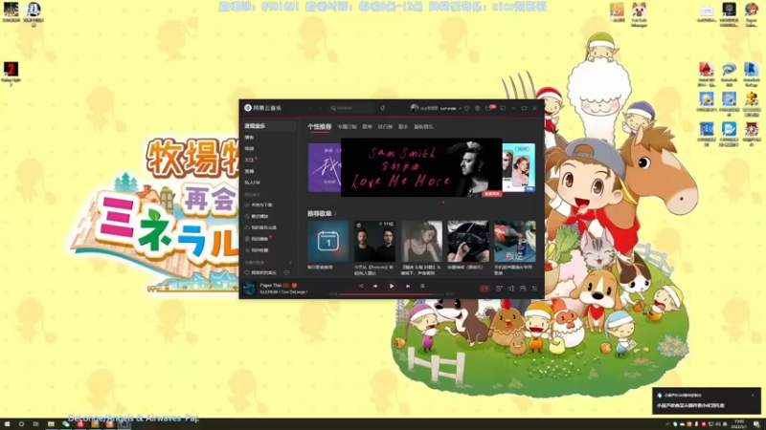Toggle desktop lyrics with 词 button

click(x=422, y=286)
